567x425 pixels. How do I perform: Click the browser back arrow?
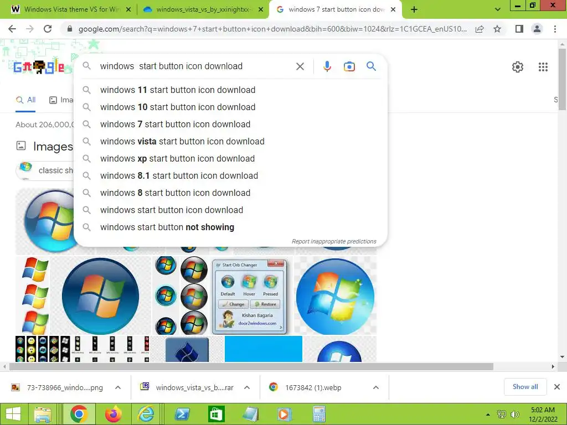[x=12, y=29]
